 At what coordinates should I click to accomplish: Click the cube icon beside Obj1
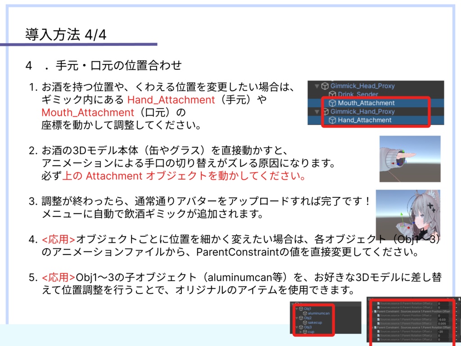[301, 309]
